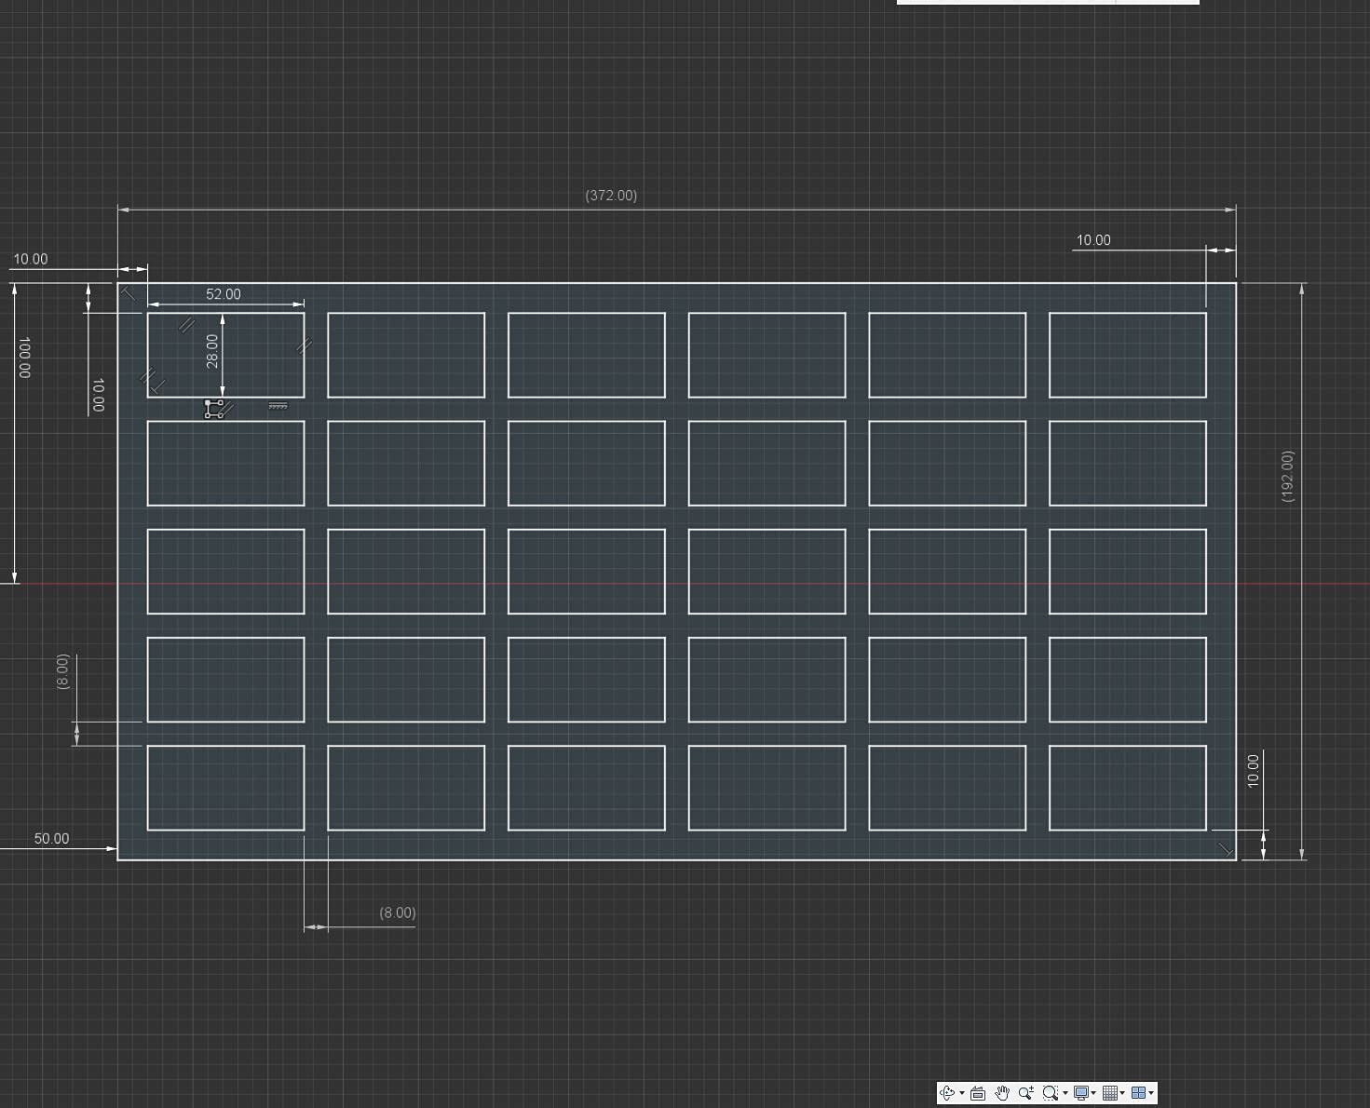
Task: Choose the Zoom Window tool
Action: point(1051,1093)
